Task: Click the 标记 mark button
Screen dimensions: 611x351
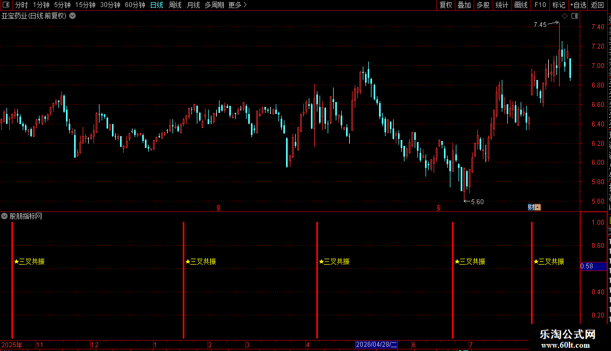Action: click(559, 5)
